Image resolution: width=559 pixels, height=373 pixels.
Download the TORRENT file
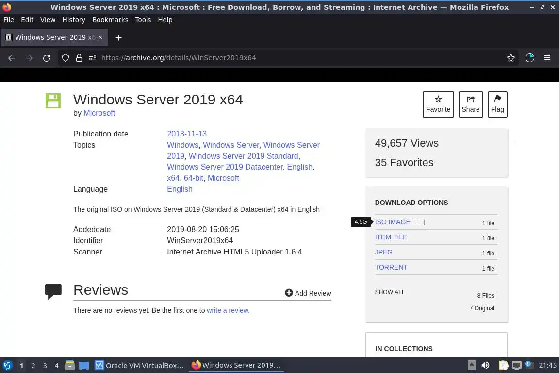(391, 267)
